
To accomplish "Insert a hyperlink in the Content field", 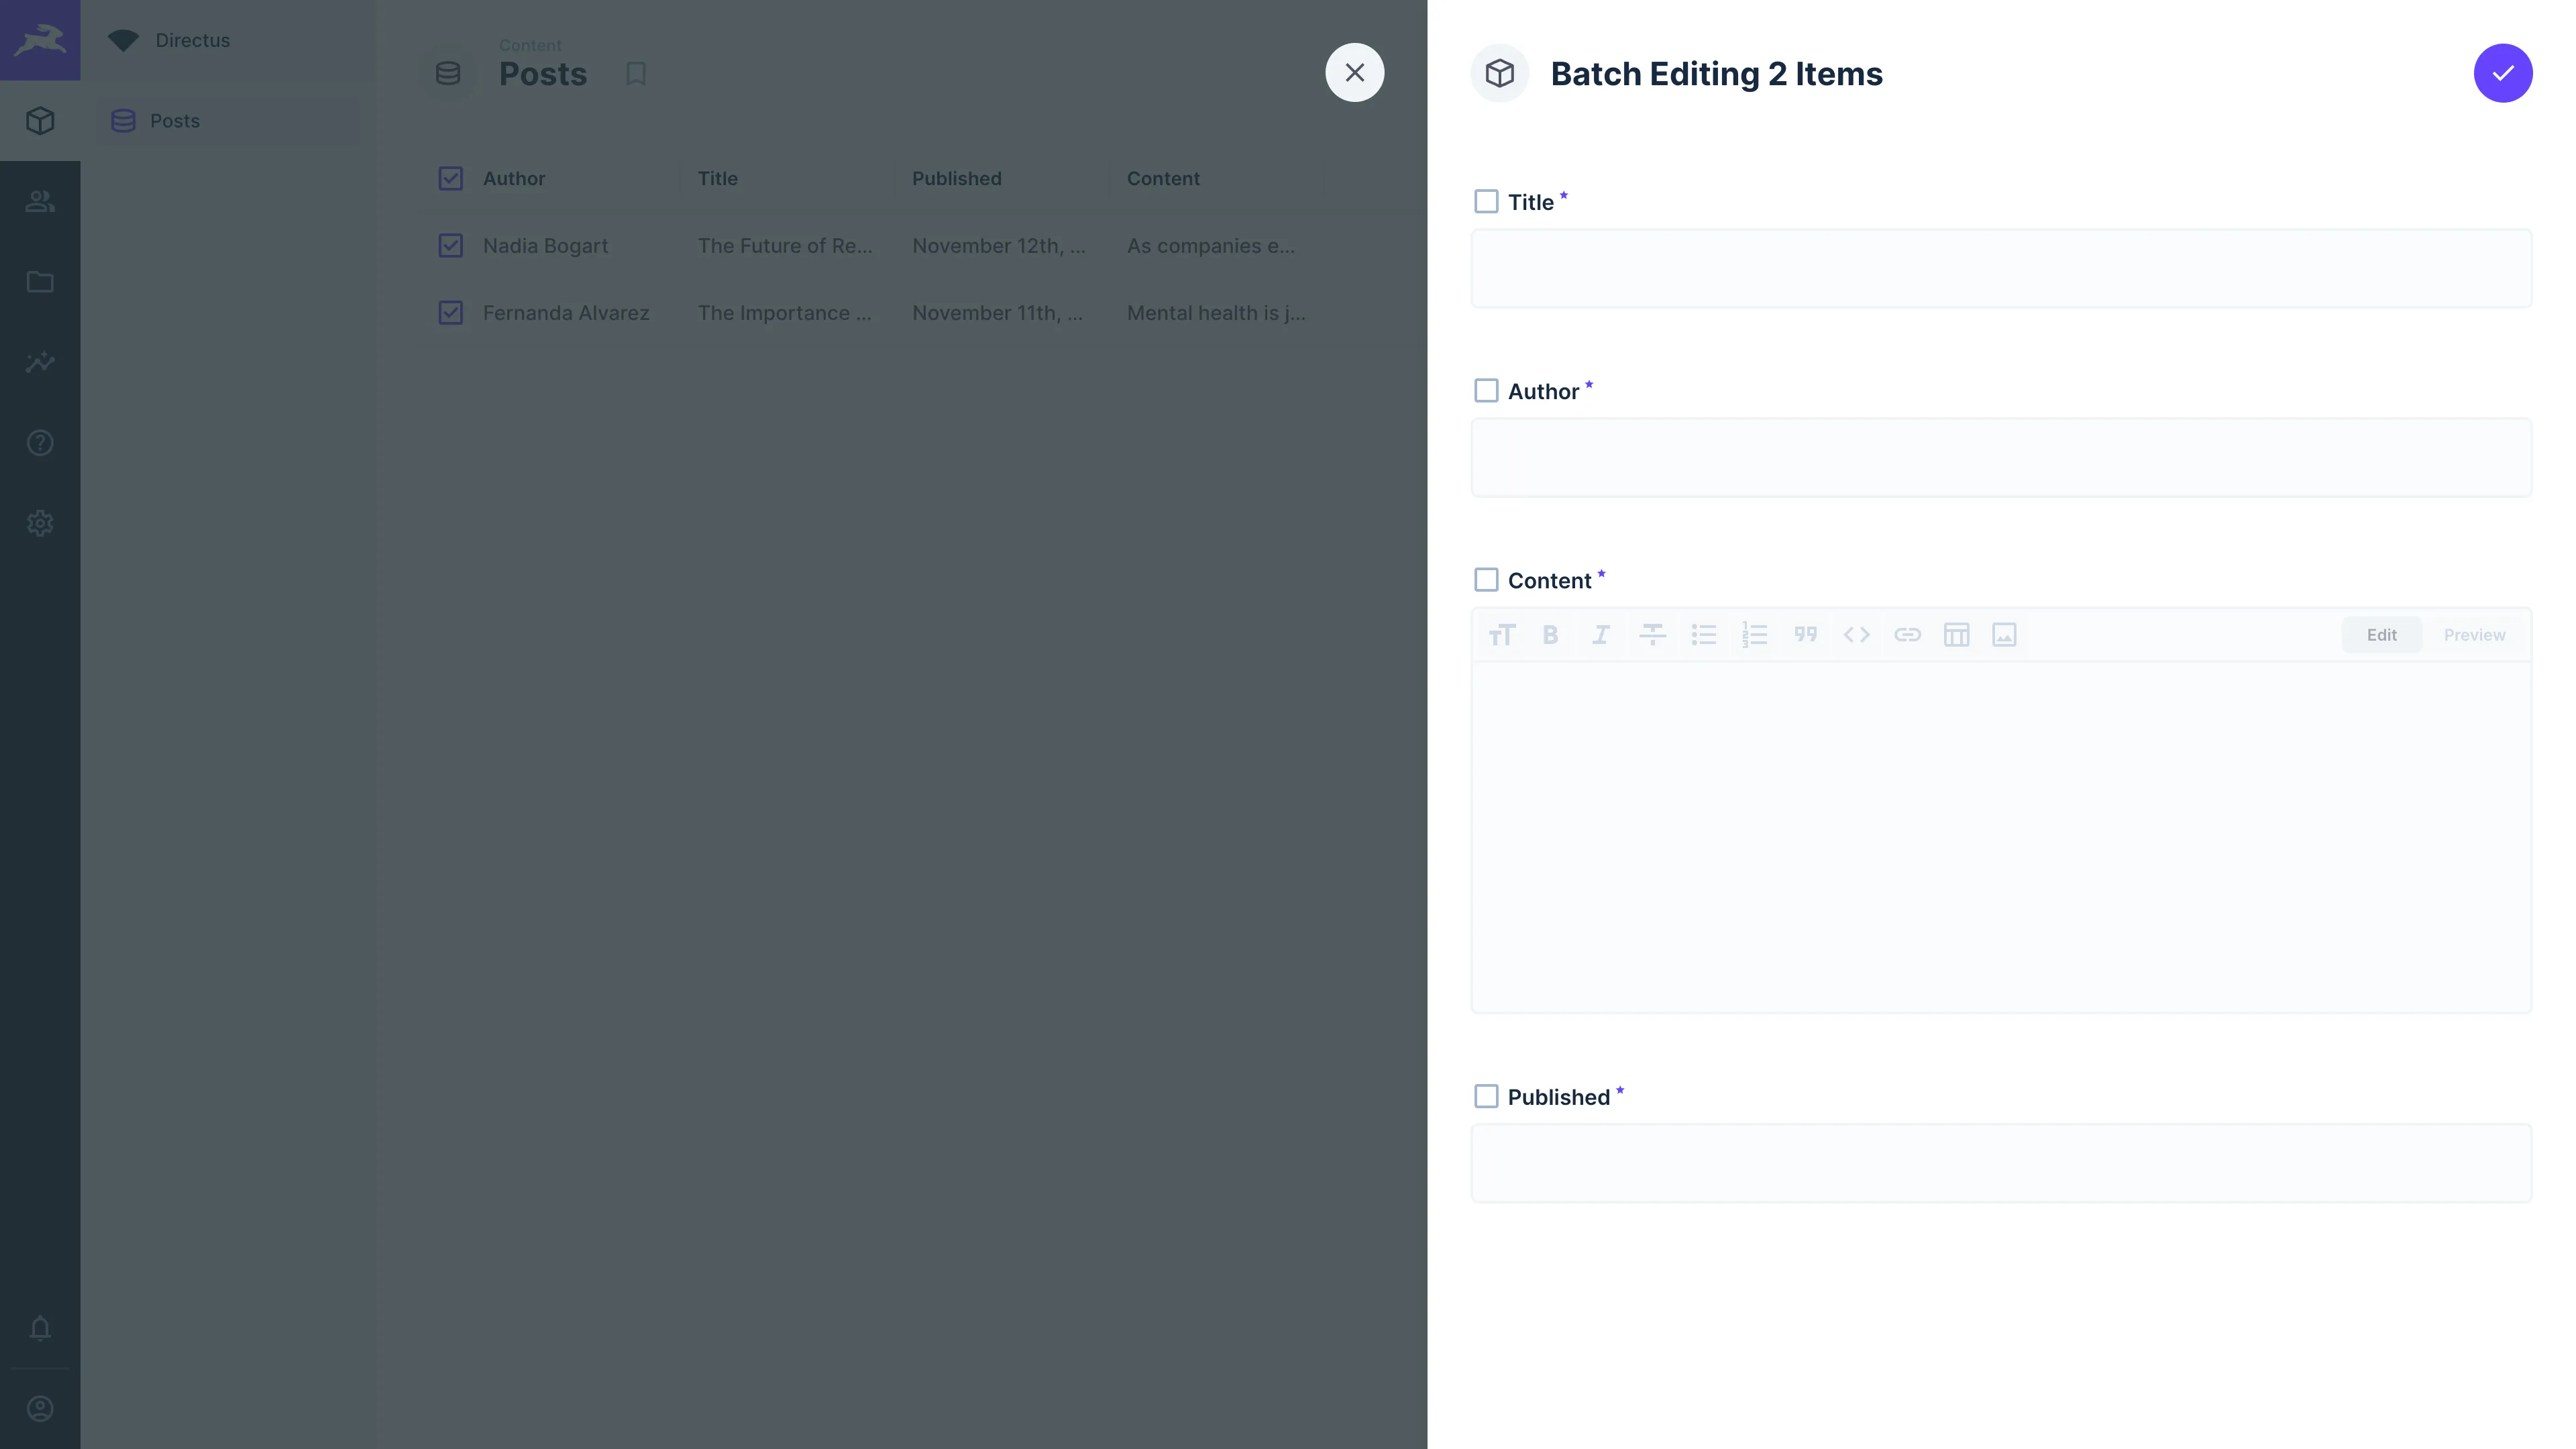I will (1908, 634).
